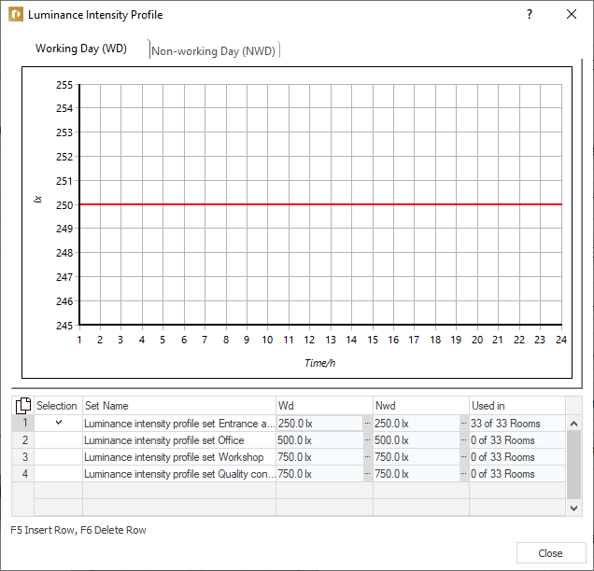The height and width of the screenshot is (571, 594).
Task: Open Wd editor button for Quality control profile
Action: pos(367,474)
